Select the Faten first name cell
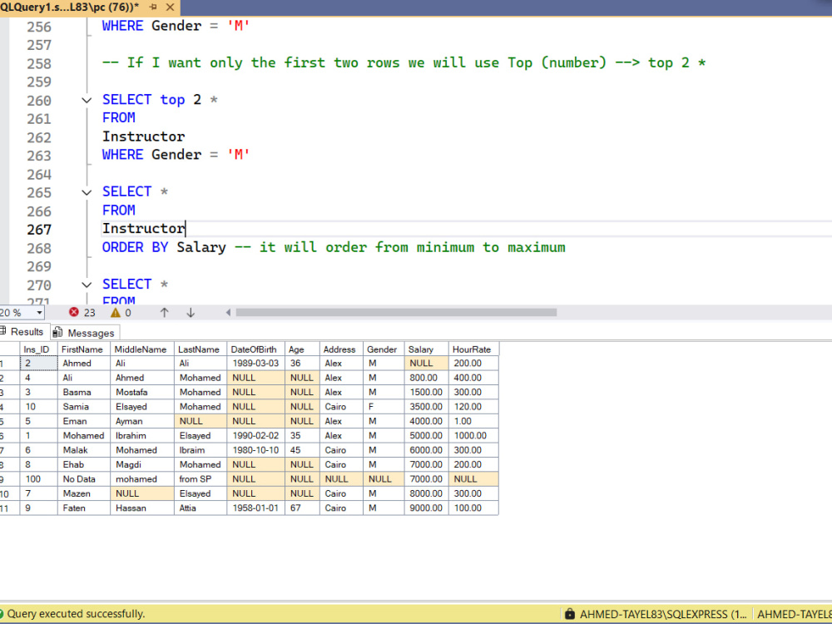 pyautogui.click(x=84, y=508)
